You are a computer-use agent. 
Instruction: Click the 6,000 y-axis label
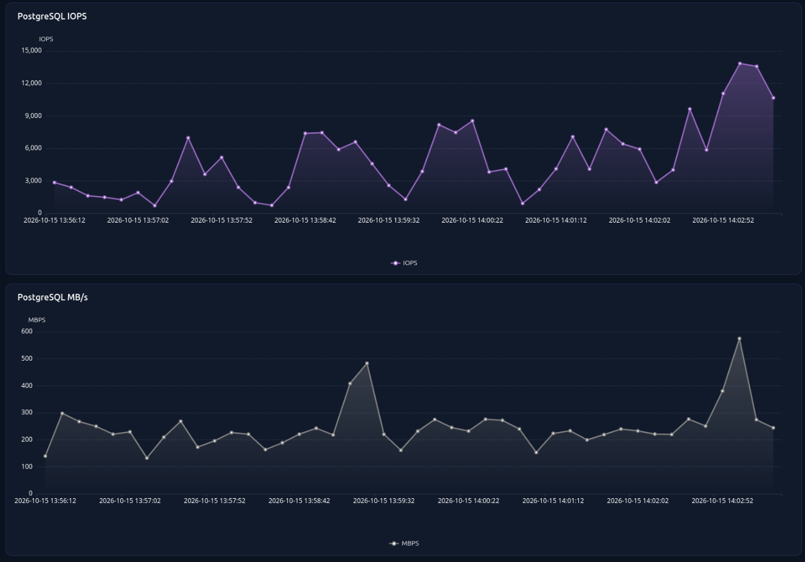pos(33,148)
